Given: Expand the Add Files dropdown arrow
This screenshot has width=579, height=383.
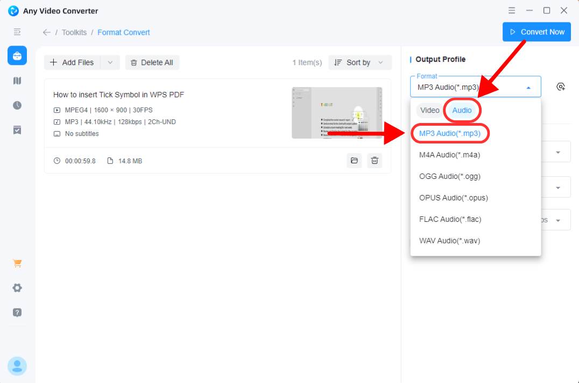Looking at the screenshot, I should [x=110, y=62].
